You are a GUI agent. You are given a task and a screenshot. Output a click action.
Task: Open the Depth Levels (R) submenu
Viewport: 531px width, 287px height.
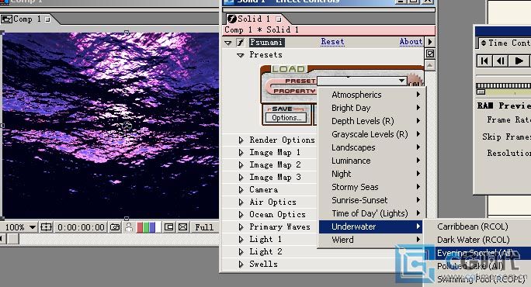(371, 121)
